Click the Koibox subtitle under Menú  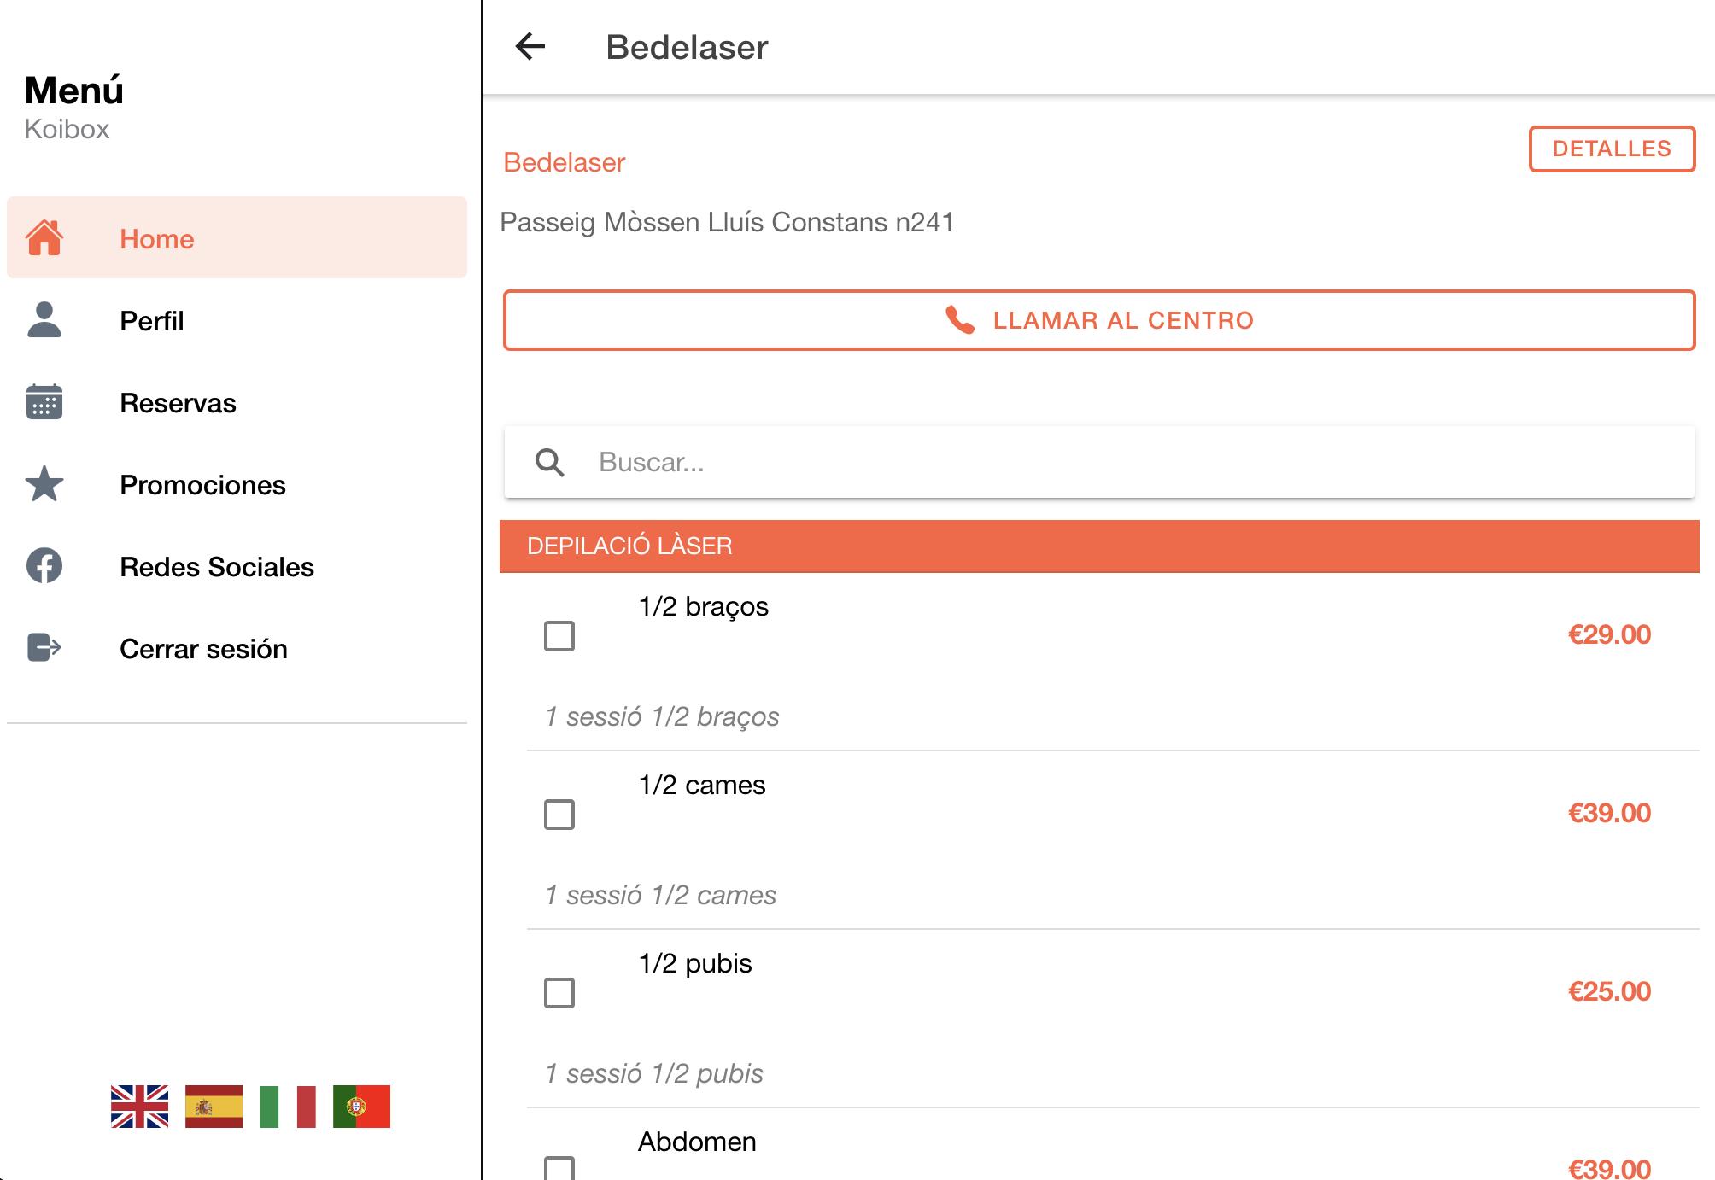pyautogui.click(x=67, y=129)
